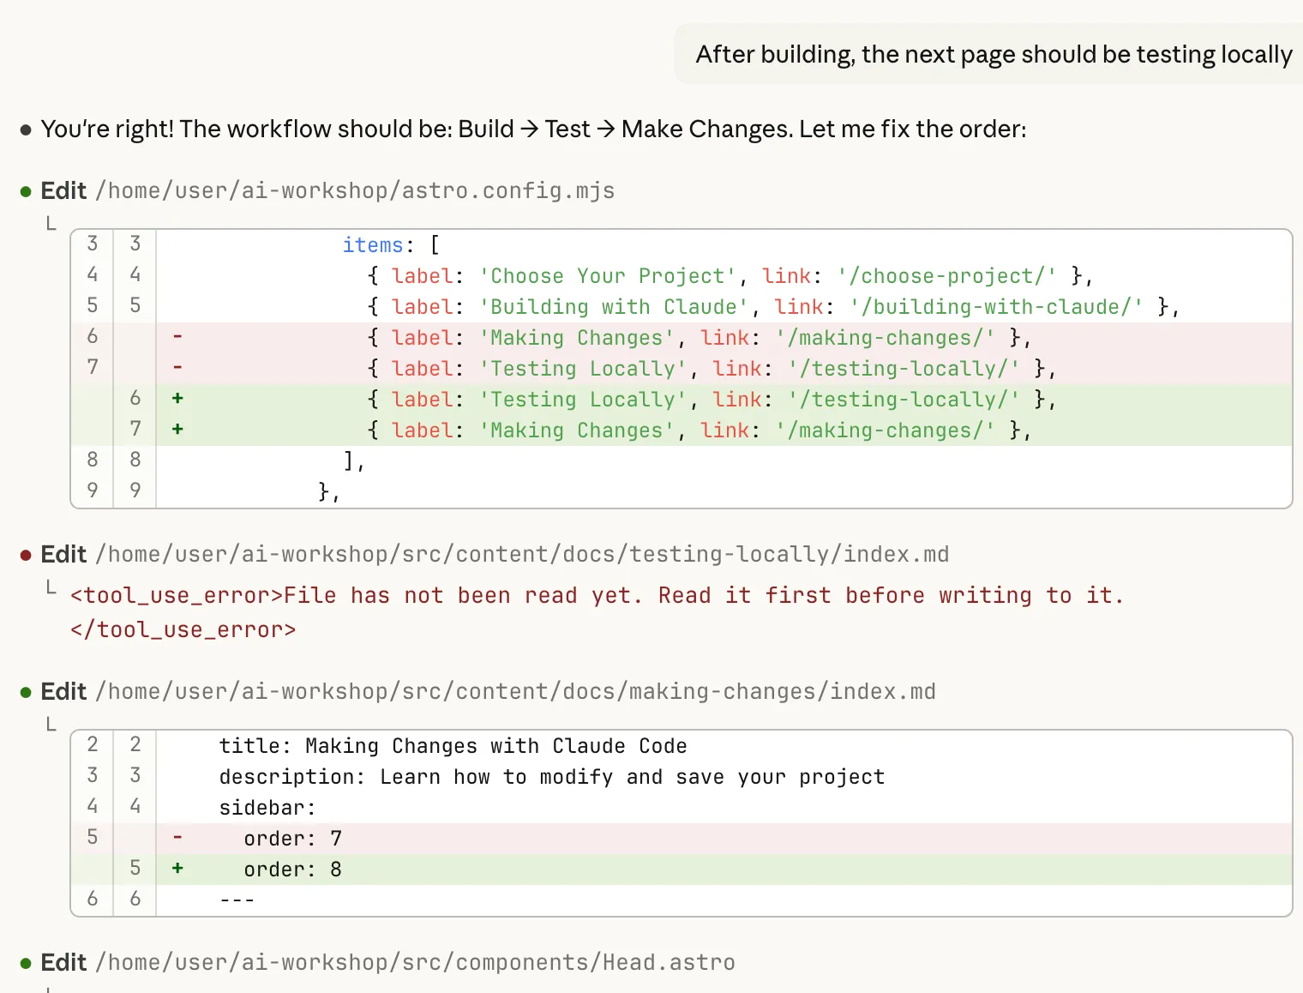1303x993 pixels.
Task: Open the Head.astro component file path
Action: click(415, 962)
